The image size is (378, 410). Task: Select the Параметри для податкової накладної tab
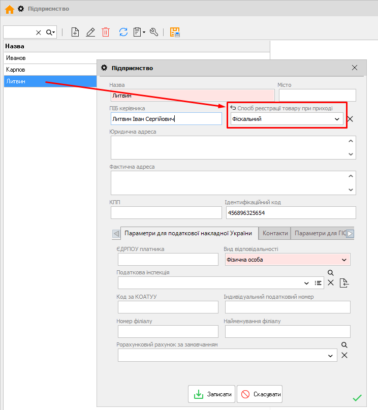[188, 233]
